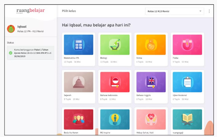
Task: Click the Matematika IPA label
Action: pos(72,58)
